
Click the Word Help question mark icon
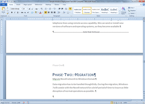coord(144,4)
